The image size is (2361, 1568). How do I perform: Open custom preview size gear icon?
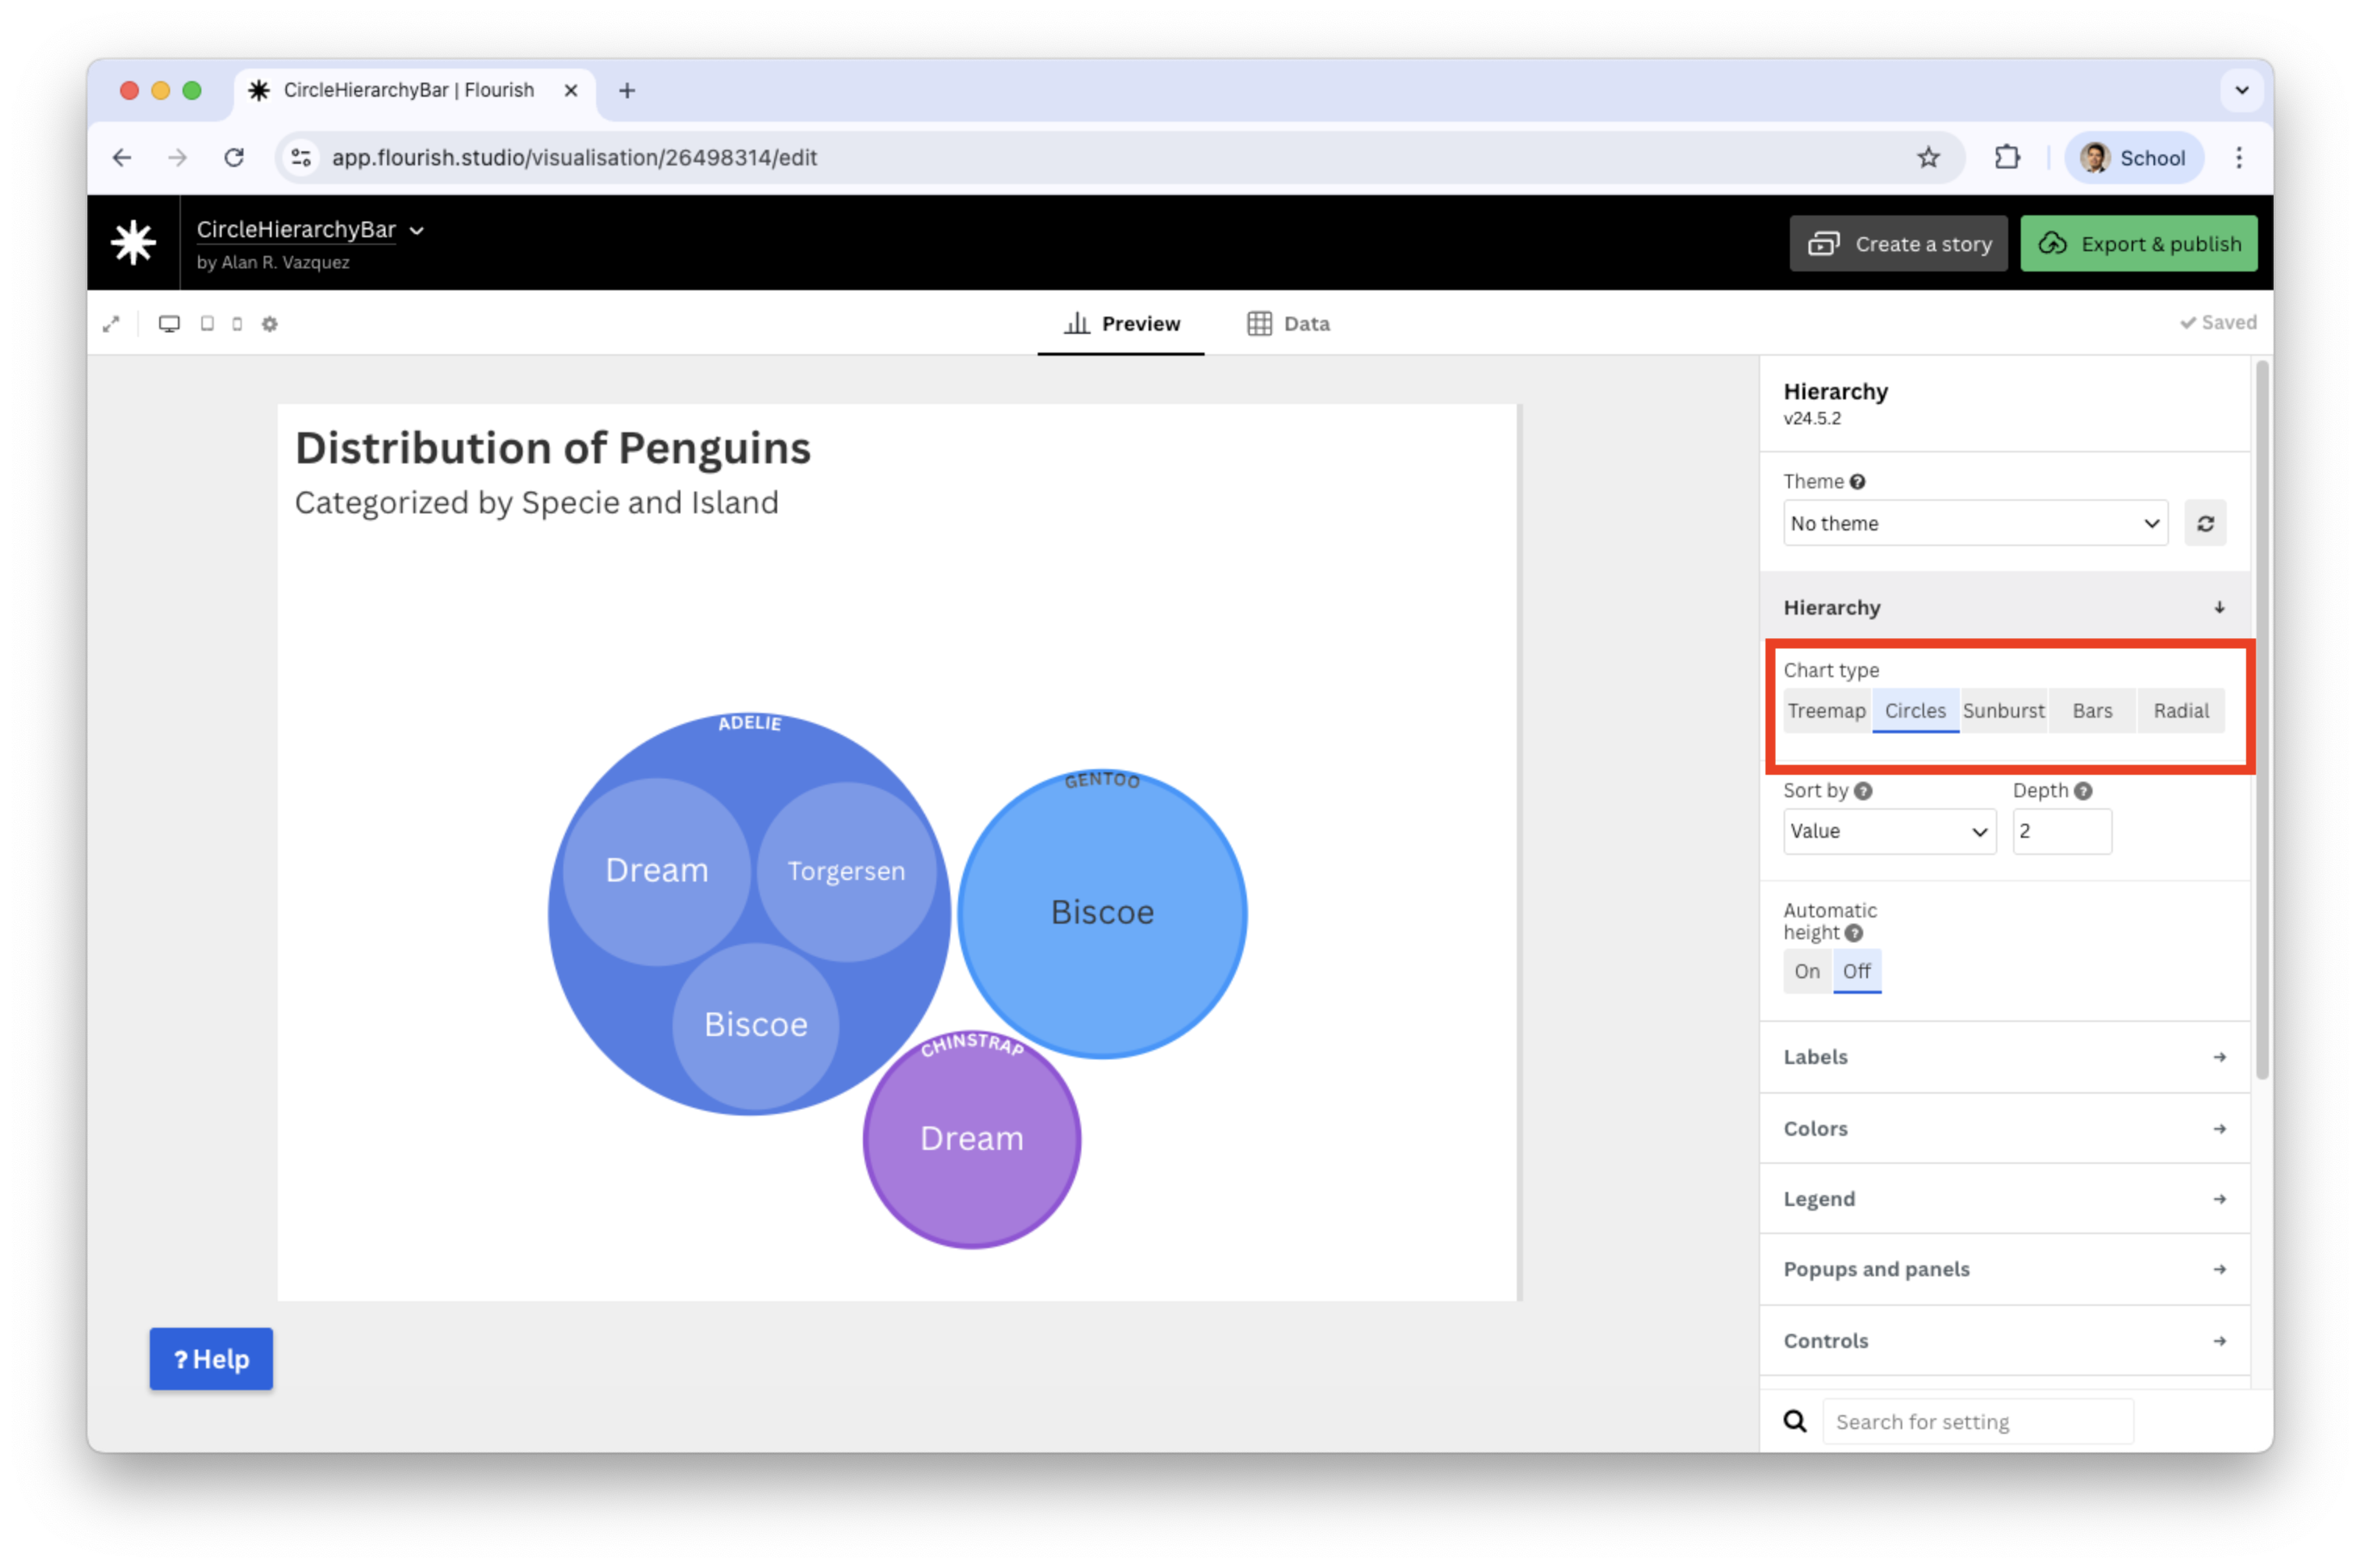coord(269,324)
